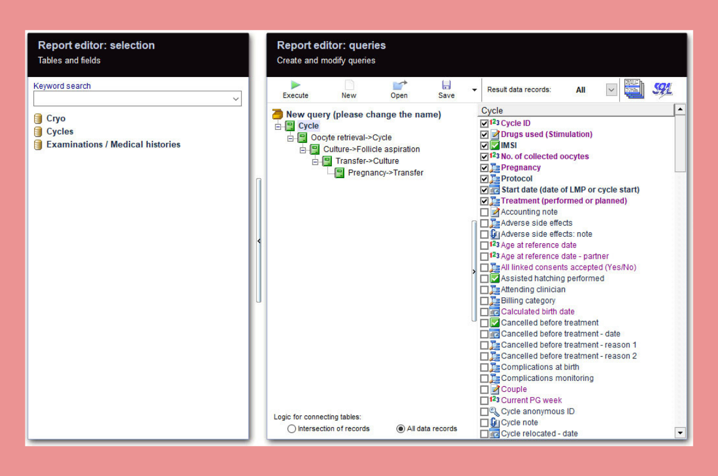Uncheck the No. of collected oocytes checkbox
The height and width of the screenshot is (476, 718).
coord(484,157)
